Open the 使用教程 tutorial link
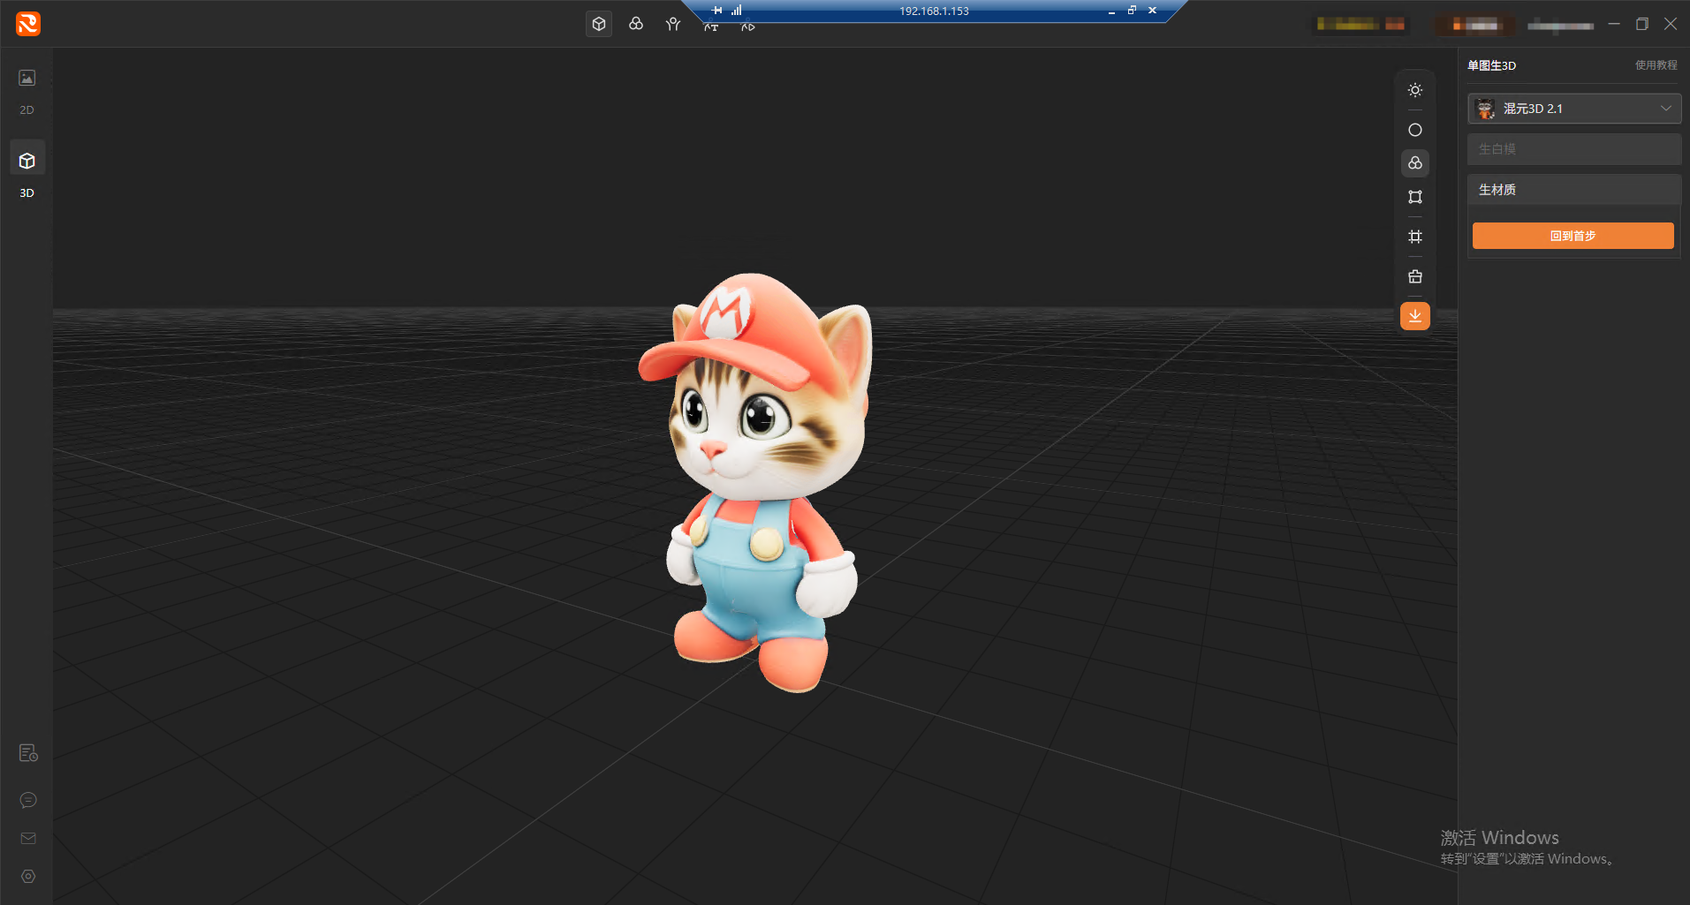 click(1656, 65)
